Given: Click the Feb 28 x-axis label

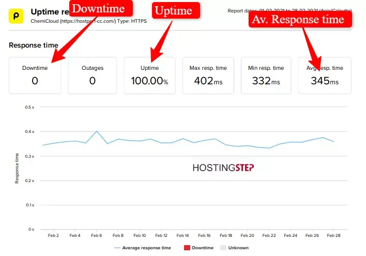Looking at the screenshot, I should [x=334, y=235].
